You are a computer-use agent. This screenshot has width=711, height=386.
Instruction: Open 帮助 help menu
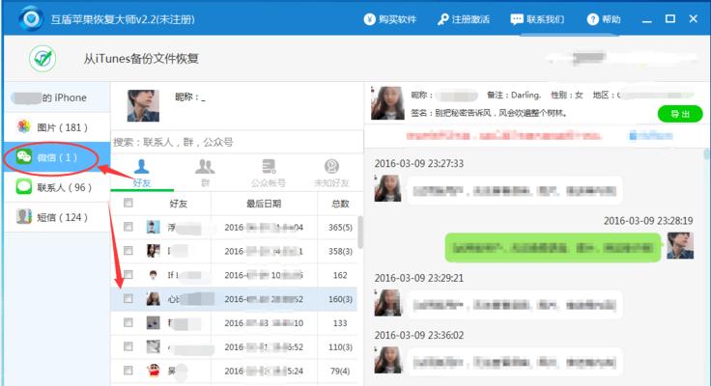click(x=604, y=19)
